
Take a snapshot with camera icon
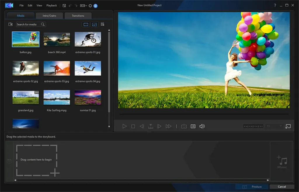(184, 126)
